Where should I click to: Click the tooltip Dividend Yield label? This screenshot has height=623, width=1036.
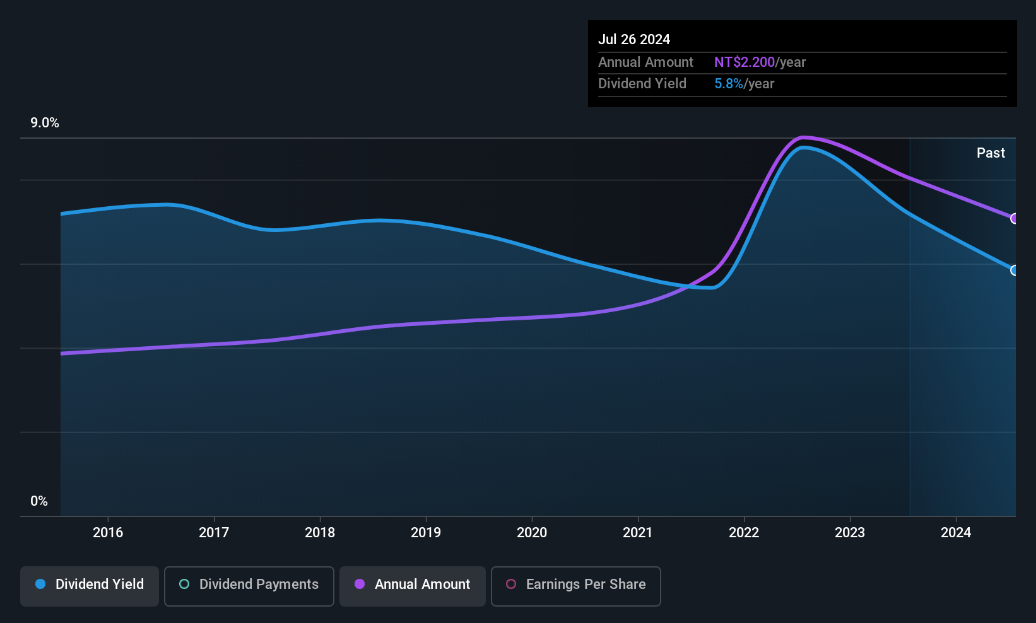pos(642,84)
